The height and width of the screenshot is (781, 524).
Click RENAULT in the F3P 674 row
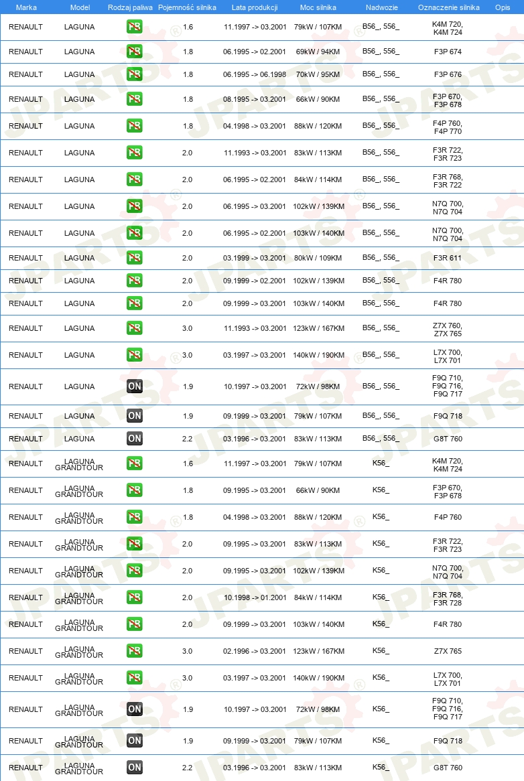coord(25,52)
